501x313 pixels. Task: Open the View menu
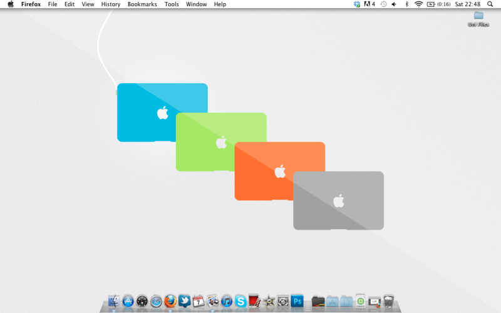(x=88, y=4)
